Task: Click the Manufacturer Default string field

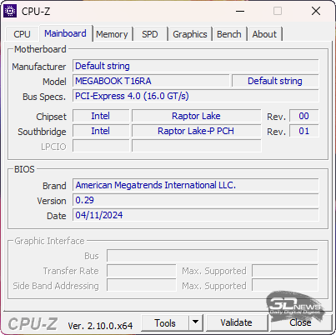Action: tap(196, 66)
